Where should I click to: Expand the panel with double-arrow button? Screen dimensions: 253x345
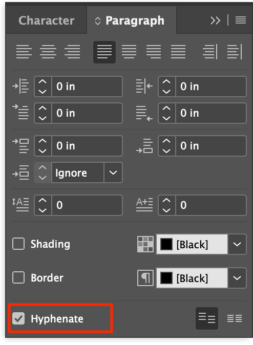coord(216,20)
